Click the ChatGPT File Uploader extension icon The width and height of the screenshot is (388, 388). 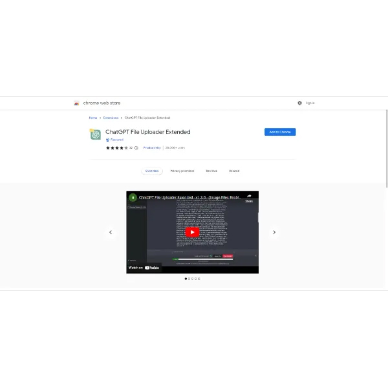95,135
